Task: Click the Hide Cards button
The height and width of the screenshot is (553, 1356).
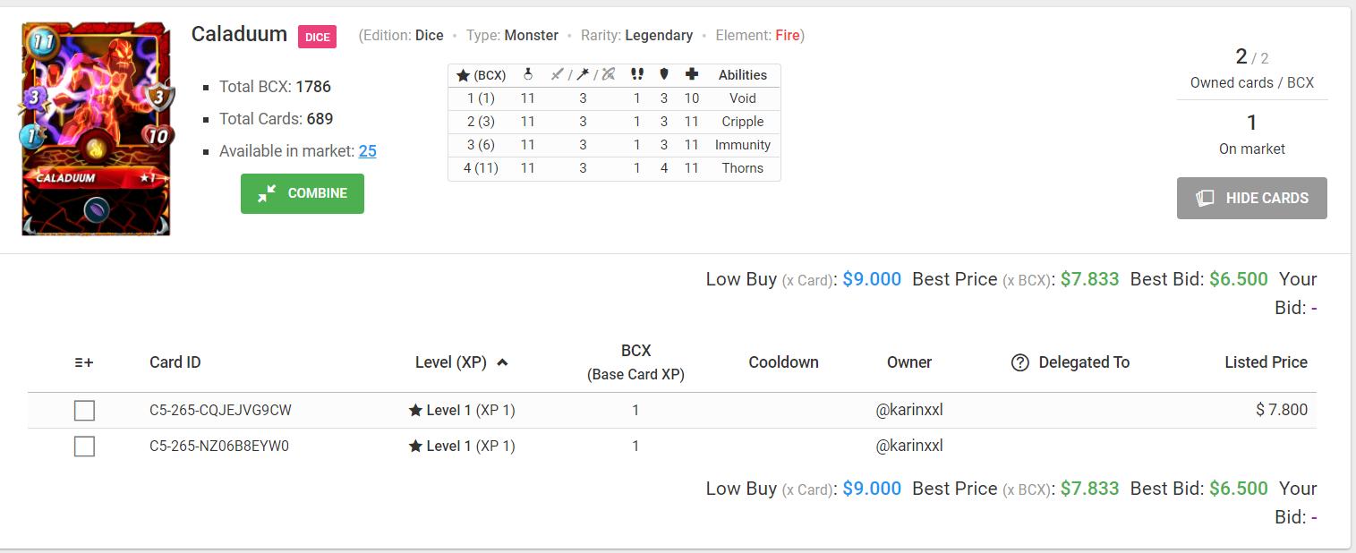Action: [1251, 198]
